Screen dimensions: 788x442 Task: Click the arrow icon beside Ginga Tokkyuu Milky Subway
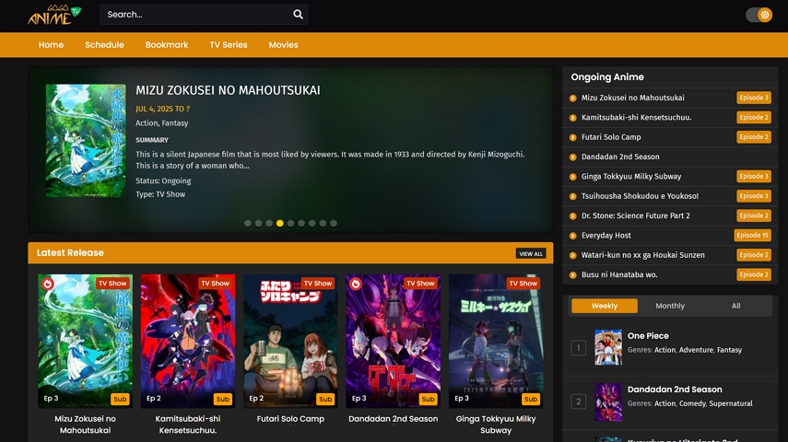click(x=573, y=177)
